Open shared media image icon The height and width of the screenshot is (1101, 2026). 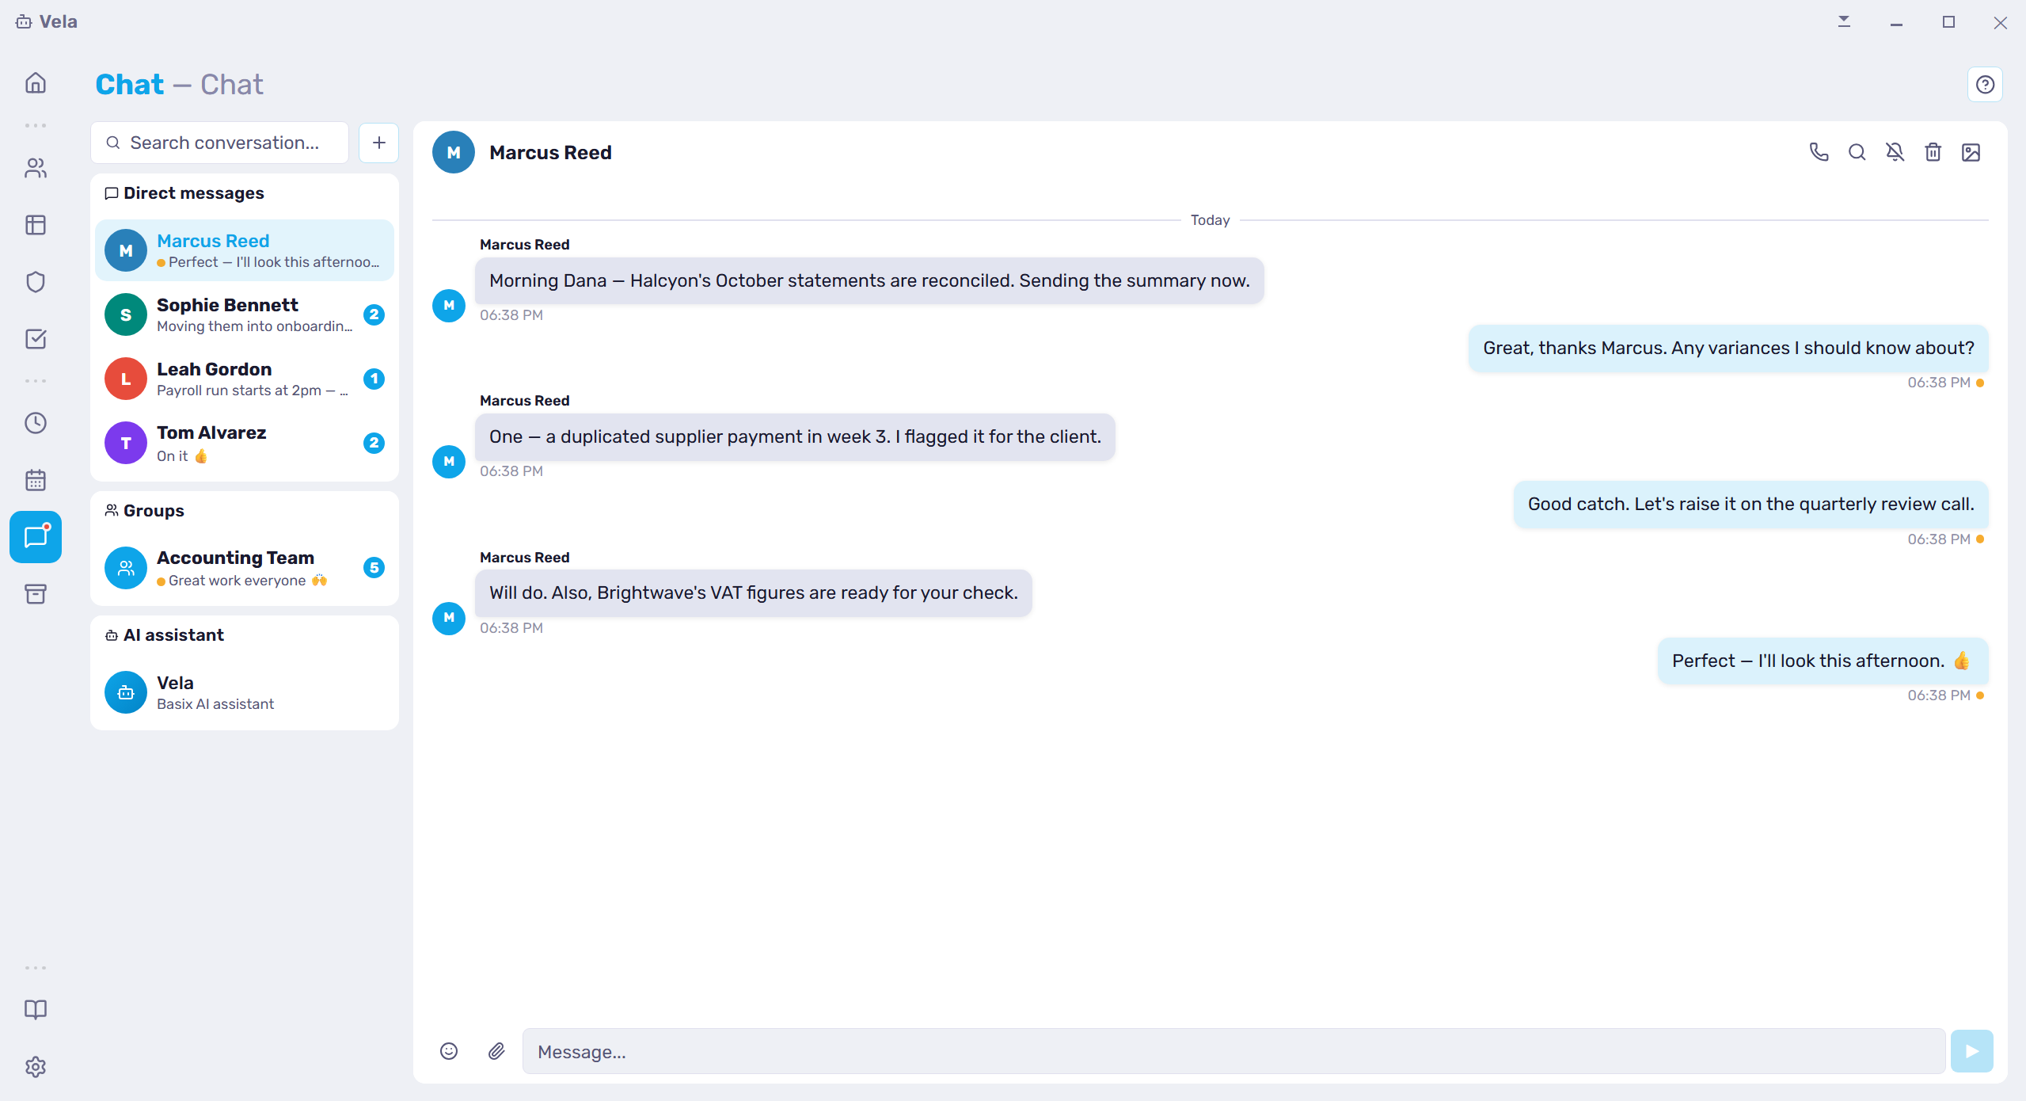(1971, 152)
